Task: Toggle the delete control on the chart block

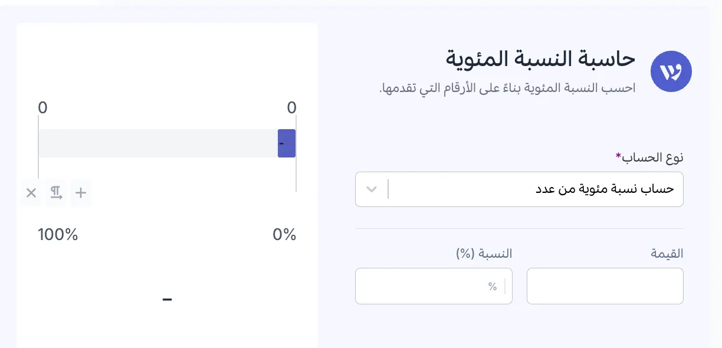Action: tap(31, 193)
